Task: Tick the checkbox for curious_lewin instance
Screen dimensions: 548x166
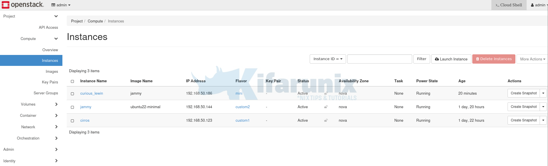Action: (x=73, y=94)
